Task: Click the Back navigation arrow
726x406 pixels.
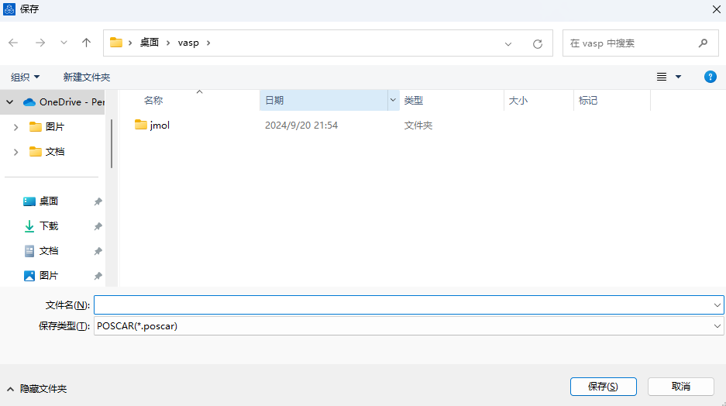Action: tap(14, 43)
